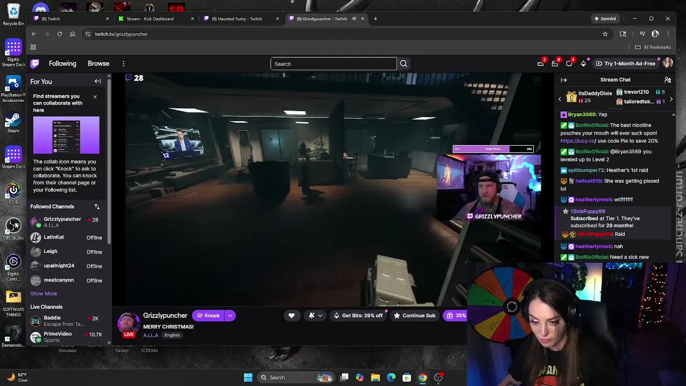
Task: Open PrimeVideo live channel
Action: (66, 337)
